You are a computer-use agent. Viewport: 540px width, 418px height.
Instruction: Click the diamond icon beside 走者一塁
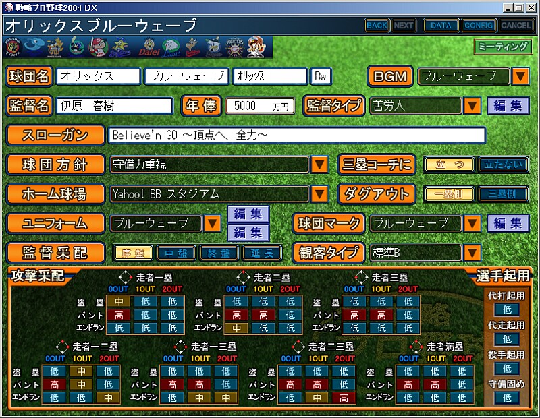coord(126,277)
